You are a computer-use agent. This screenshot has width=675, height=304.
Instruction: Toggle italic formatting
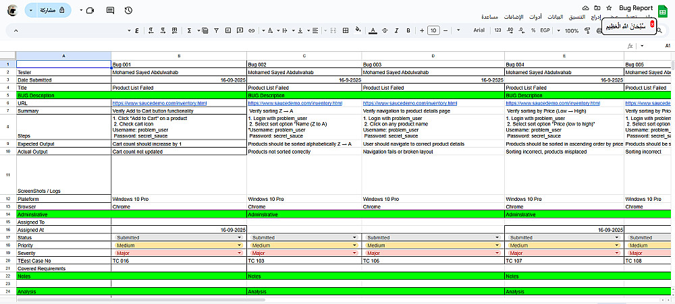point(396,30)
